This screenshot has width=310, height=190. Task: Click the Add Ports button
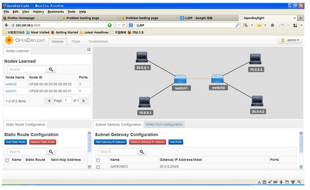coord(176,142)
